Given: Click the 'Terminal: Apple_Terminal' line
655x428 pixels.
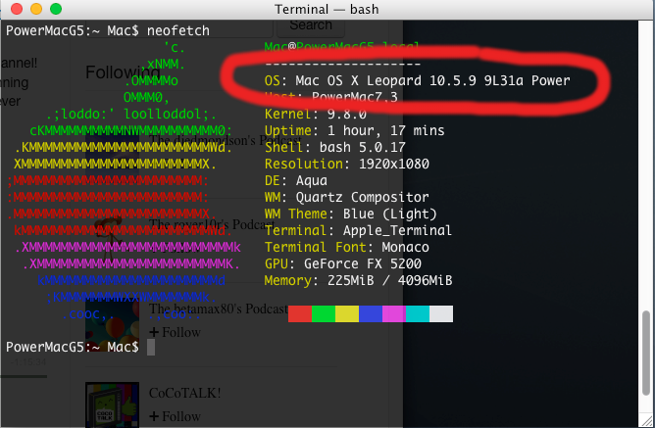Looking at the screenshot, I should pos(358,231).
